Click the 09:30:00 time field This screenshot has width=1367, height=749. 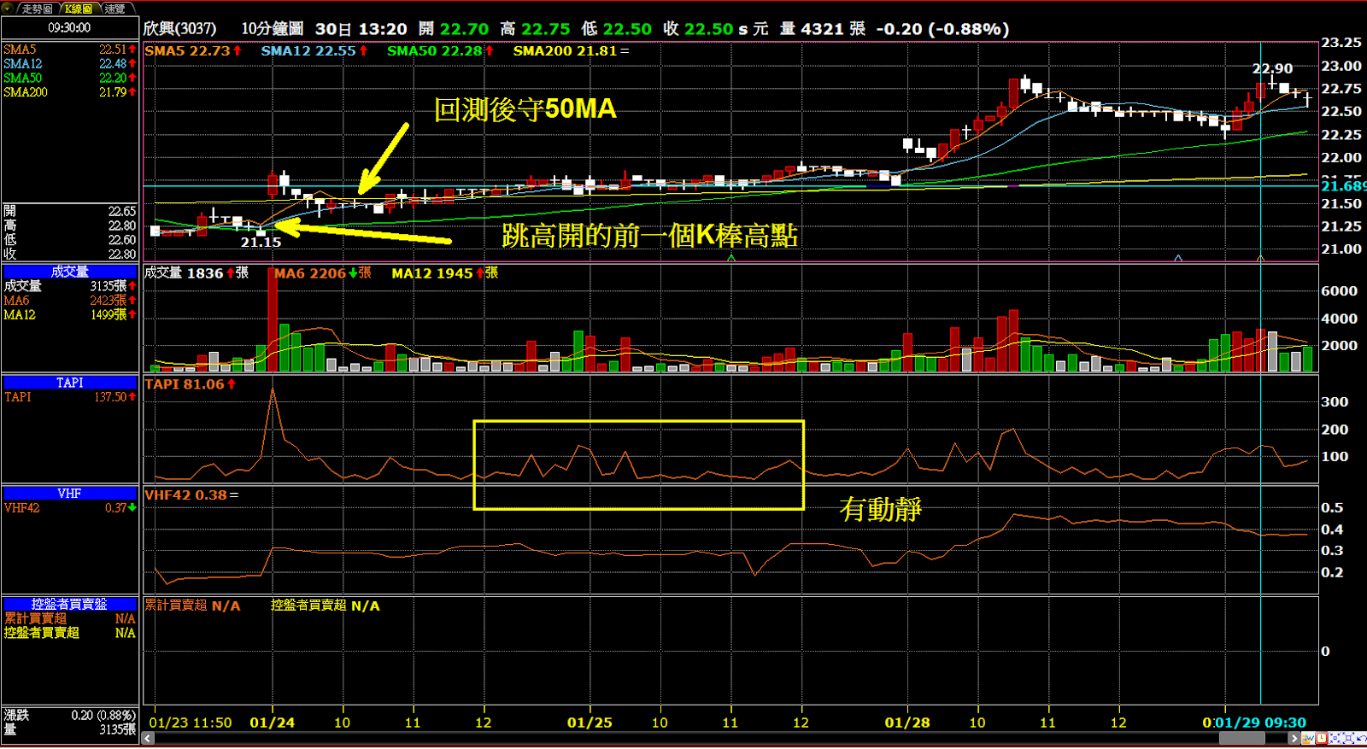point(69,27)
